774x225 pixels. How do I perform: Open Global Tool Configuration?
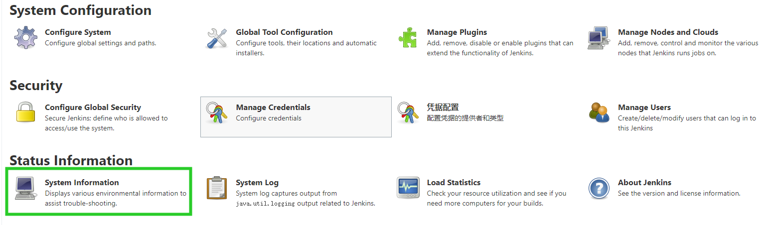pos(284,32)
